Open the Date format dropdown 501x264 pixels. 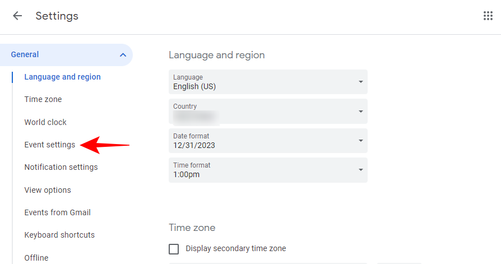[268, 141]
